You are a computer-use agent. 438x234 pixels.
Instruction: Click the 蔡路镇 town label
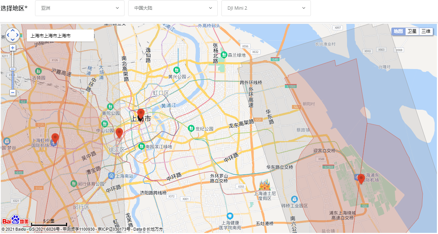pyautogui.click(x=303, y=130)
